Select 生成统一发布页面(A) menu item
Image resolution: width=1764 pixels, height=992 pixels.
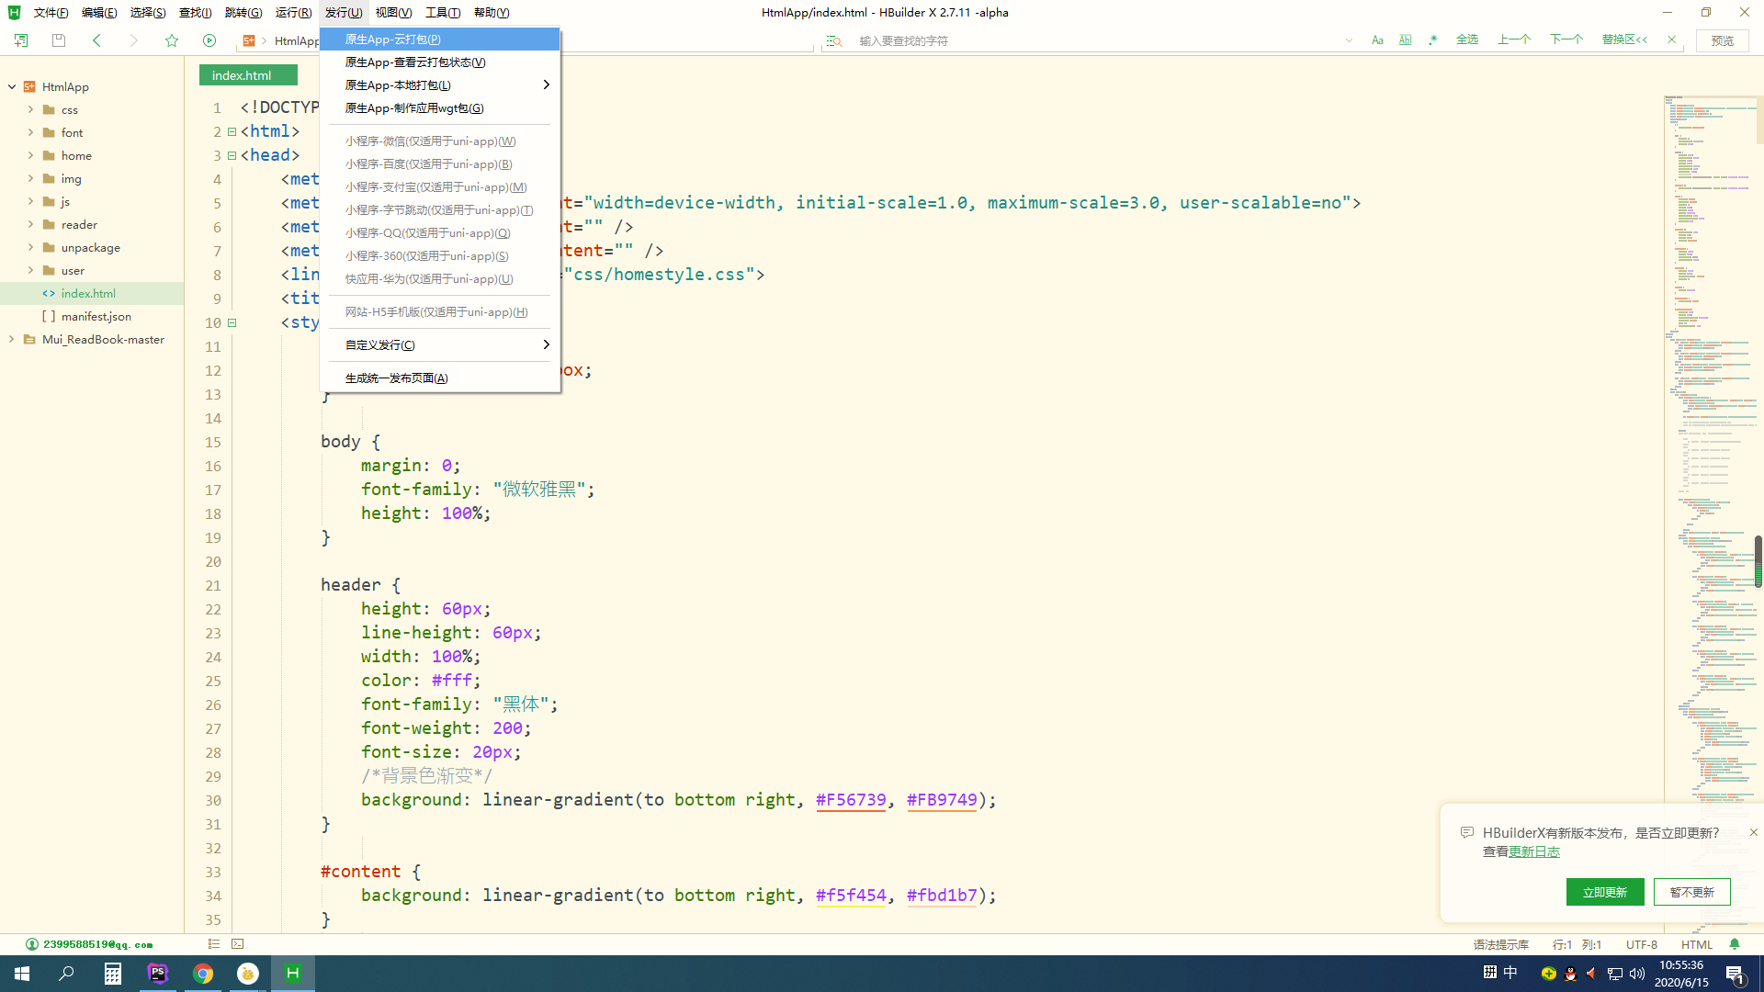[x=439, y=378]
